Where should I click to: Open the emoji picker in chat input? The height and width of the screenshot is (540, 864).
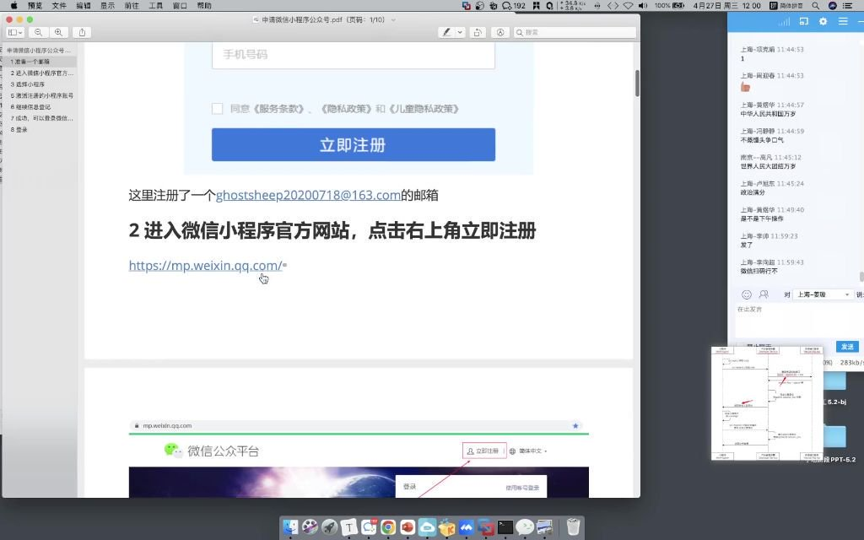click(746, 294)
